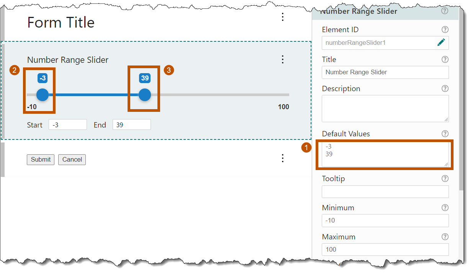
Task: Click the Number Range Slider panel help icon
Action: pyautogui.click(x=445, y=11)
